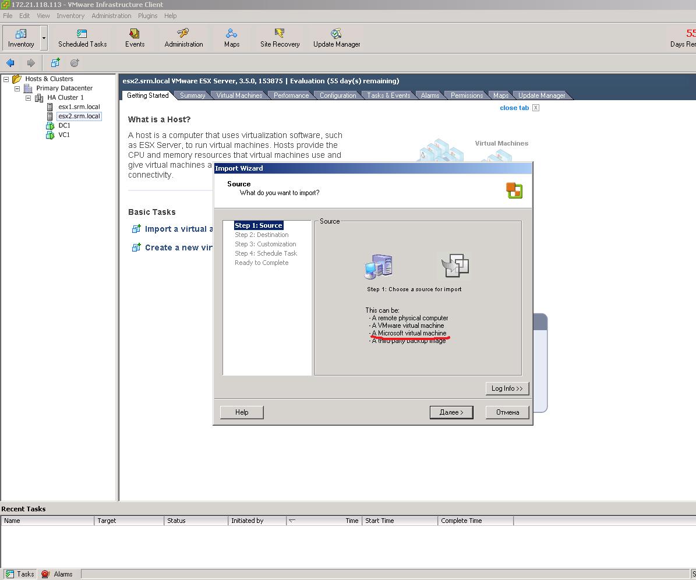Click the Initiated by column header
This screenshot has width=696, height=580.
pyautogui.click(x=257, y=521)
